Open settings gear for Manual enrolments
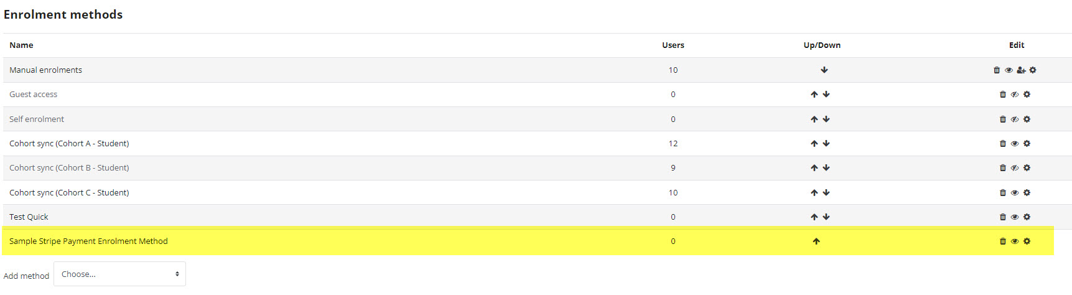1072x295 pixels. pyautogui.click(x=1033, y=70)
